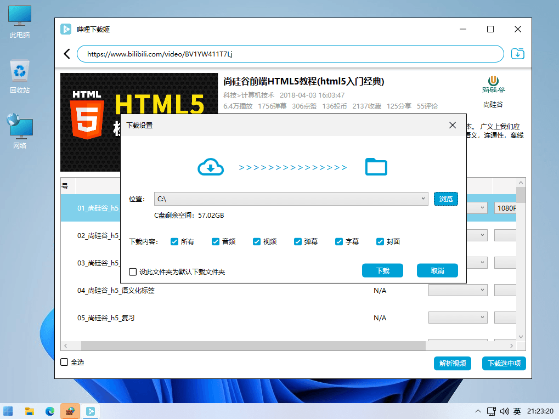
Task: Launch Microsoft Edge from the taskbar
Action: pyautogui.click(x=50, y=411)
